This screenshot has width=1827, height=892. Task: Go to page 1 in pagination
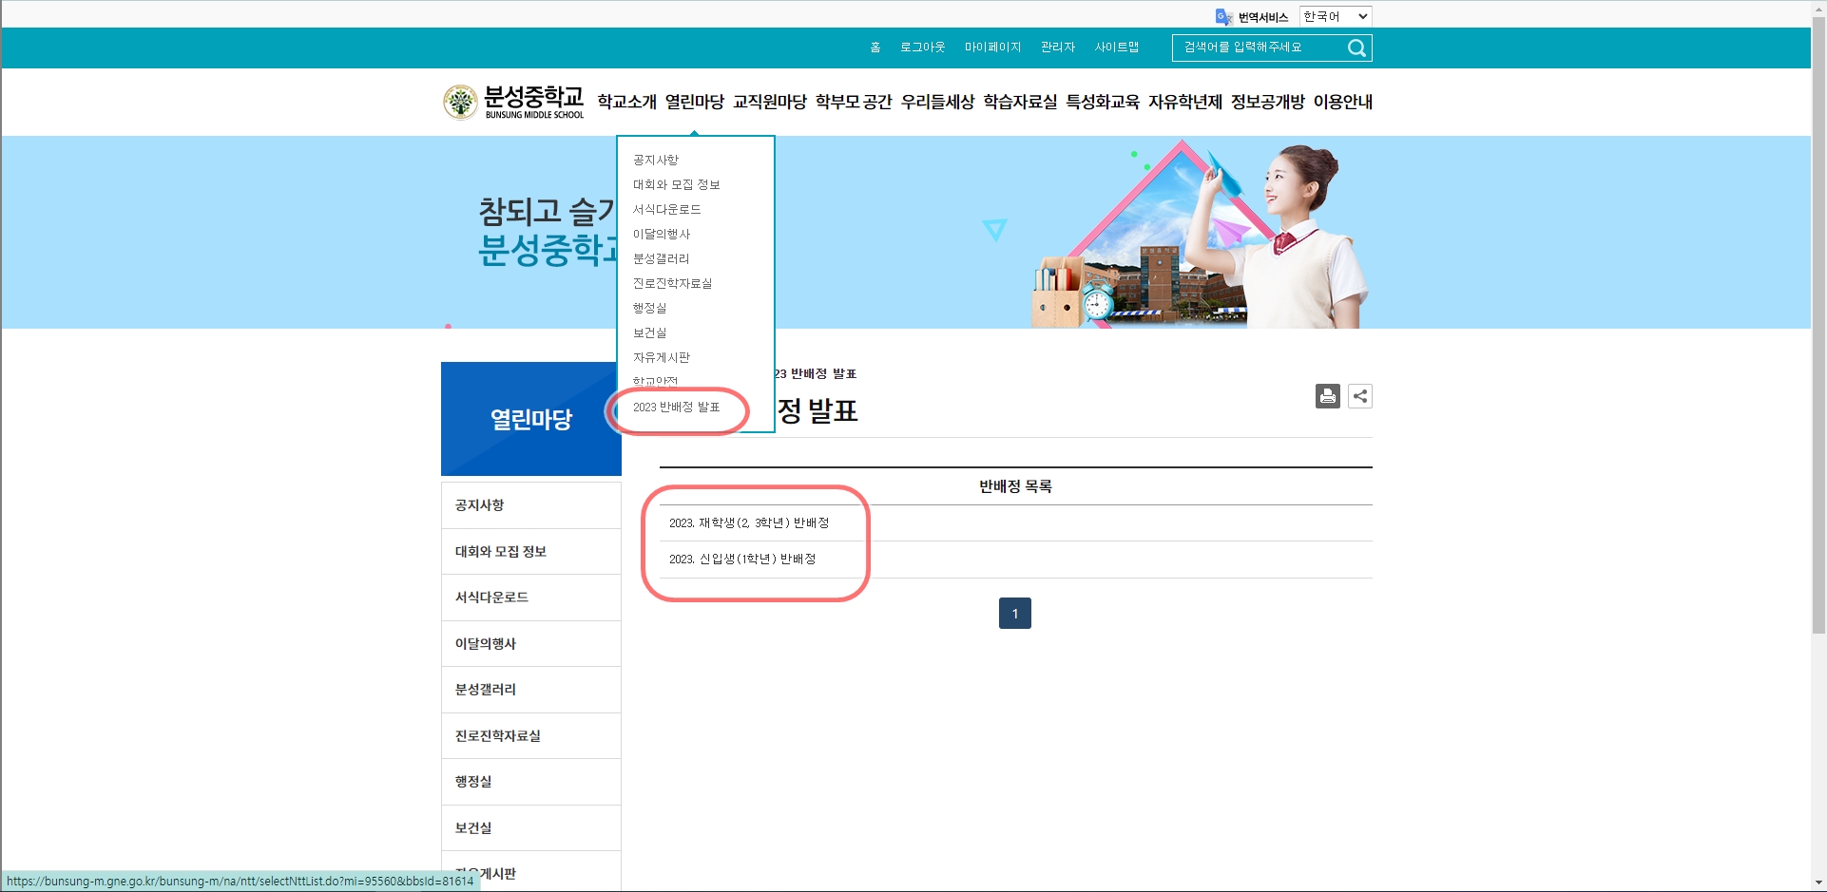click(1014, 614)
